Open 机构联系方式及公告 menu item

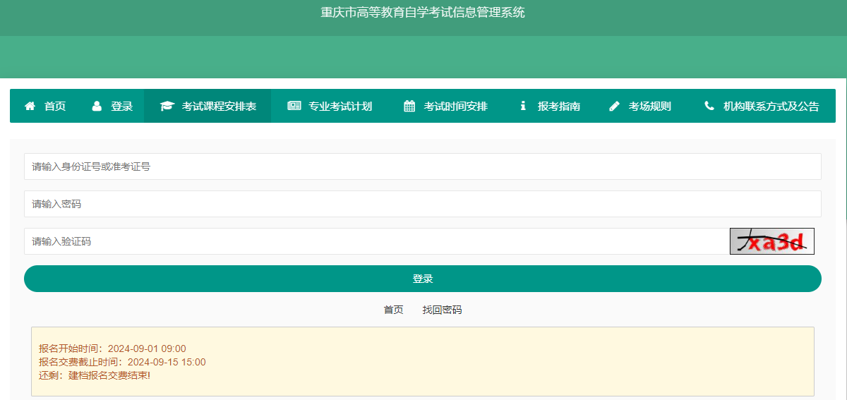click(x=771, y=107)
